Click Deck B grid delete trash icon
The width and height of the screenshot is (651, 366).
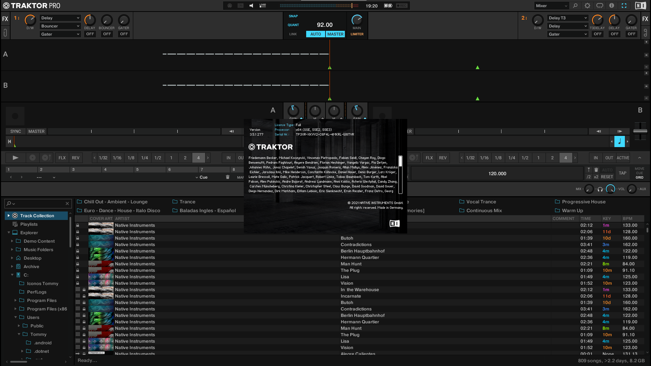pyautogui.click(x=596, y=170)
